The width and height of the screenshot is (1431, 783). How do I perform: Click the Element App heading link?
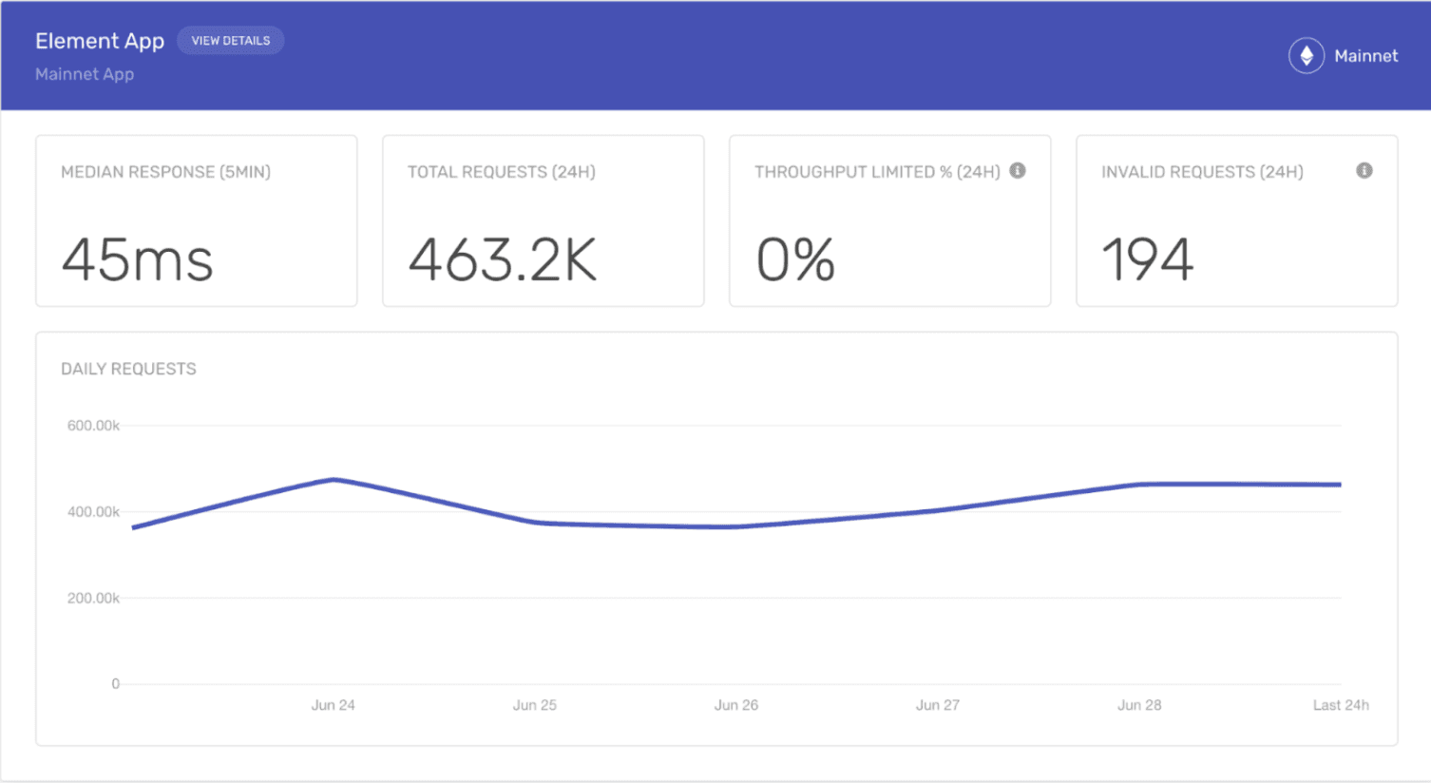point(100,40)
